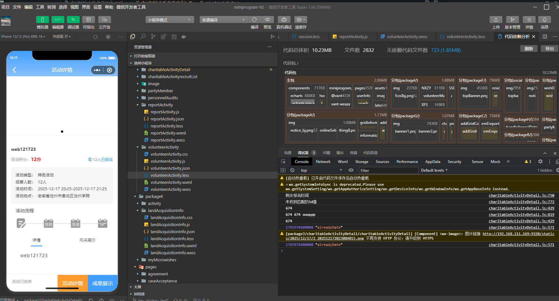
Task: Toggle the console eye live-expression icon
Action: pyautogui.click(x=351, y=170)
